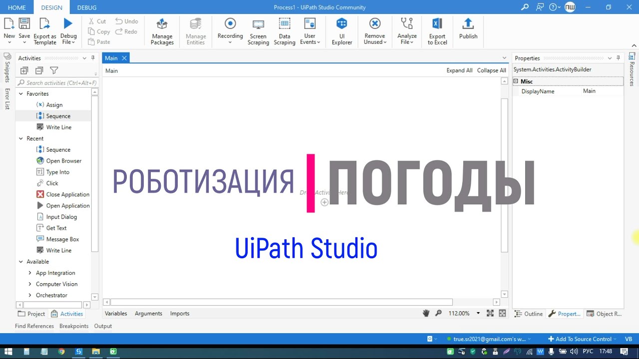Switch to the HOME tab

17,7
